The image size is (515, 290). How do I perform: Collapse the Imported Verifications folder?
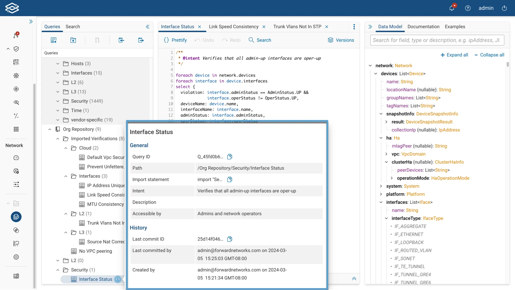click(58, 139)
